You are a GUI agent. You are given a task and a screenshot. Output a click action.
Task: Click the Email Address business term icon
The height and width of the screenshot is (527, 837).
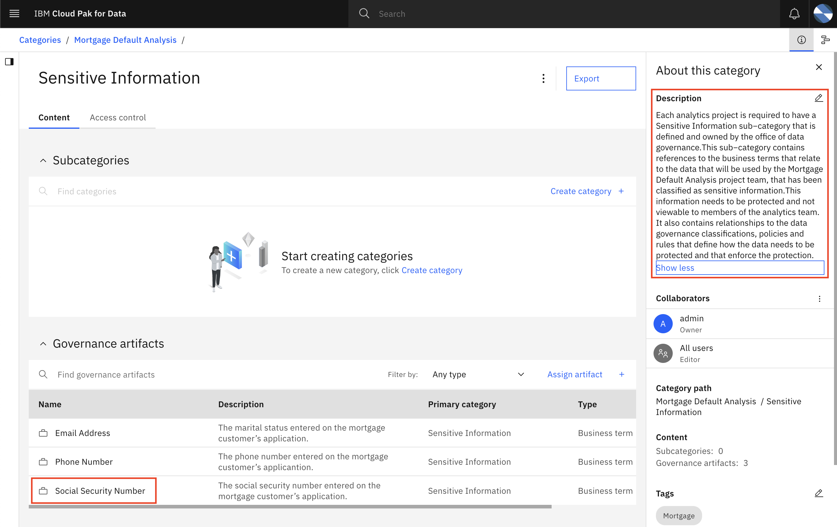coord(43,433)
